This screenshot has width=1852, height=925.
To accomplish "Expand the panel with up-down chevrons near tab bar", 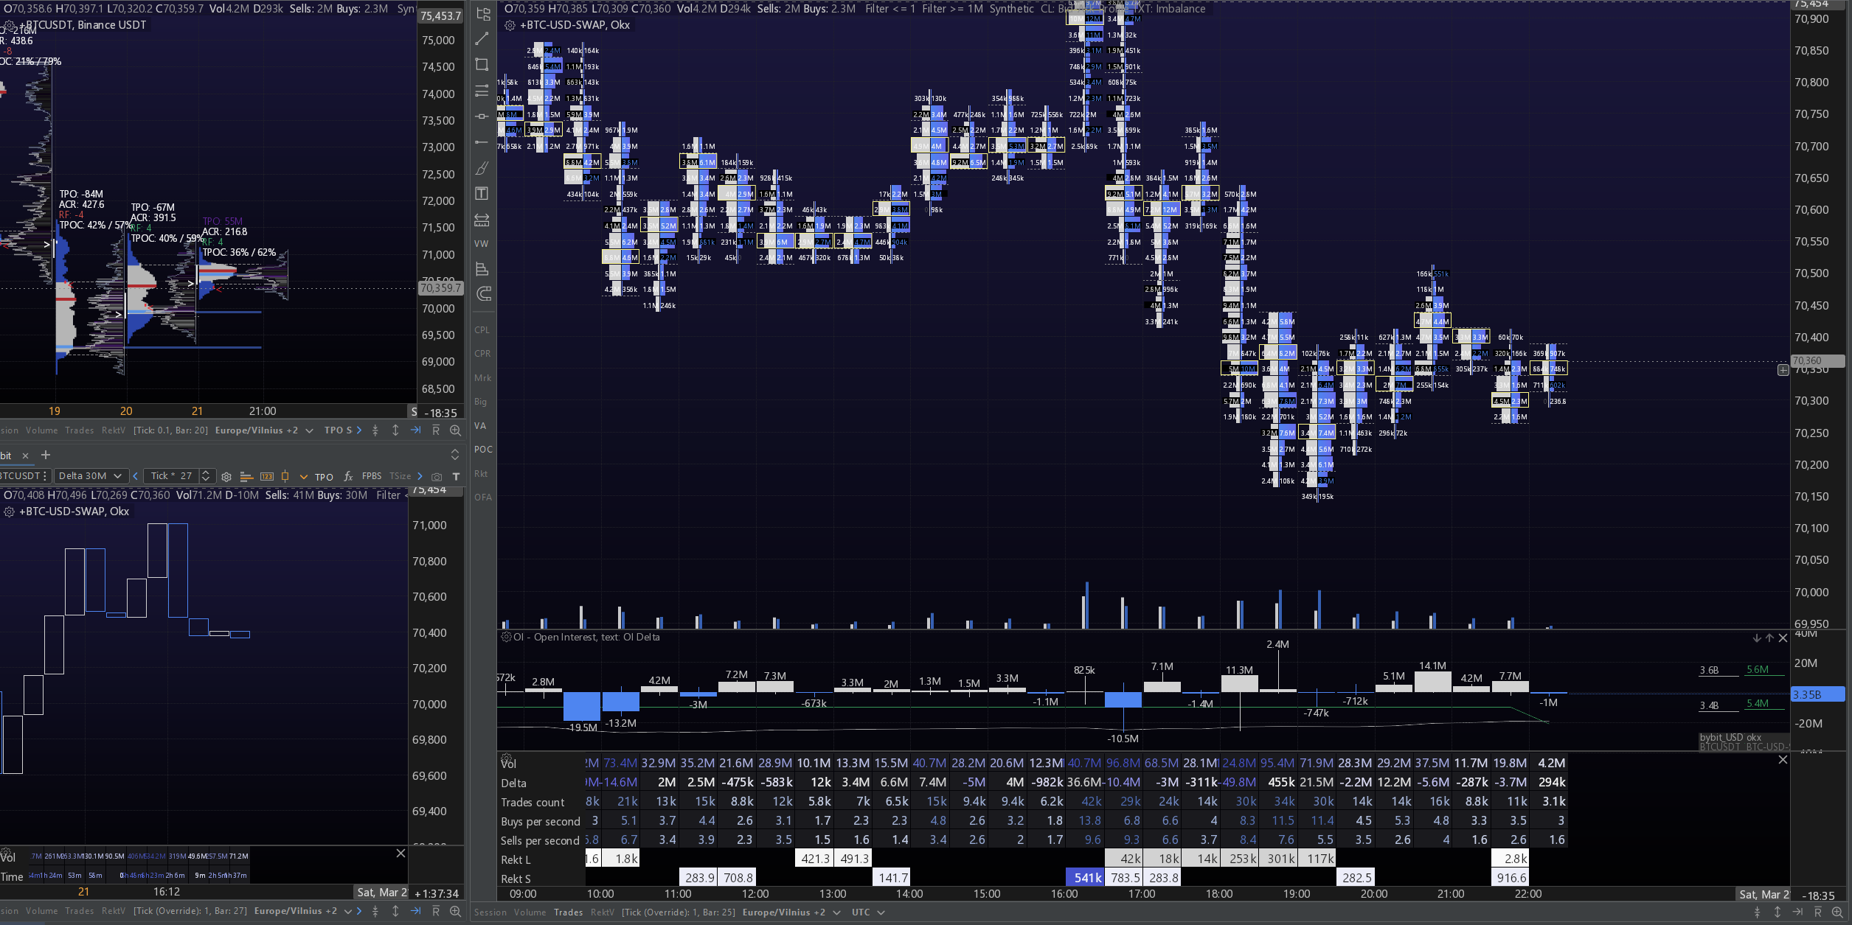I will [x=455, y=455].
